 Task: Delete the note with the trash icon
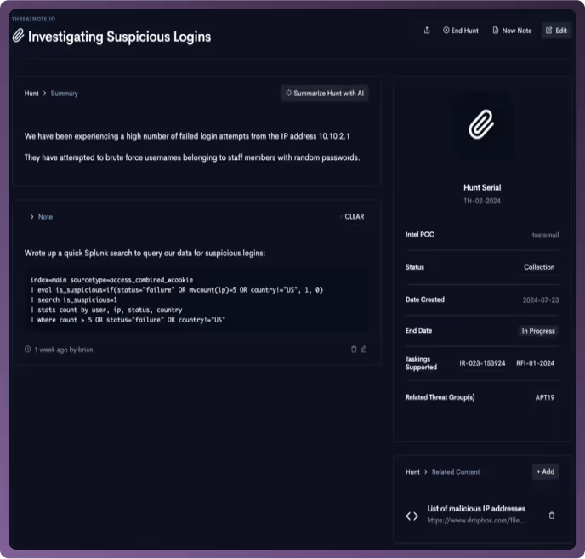[x=354, y=349]
